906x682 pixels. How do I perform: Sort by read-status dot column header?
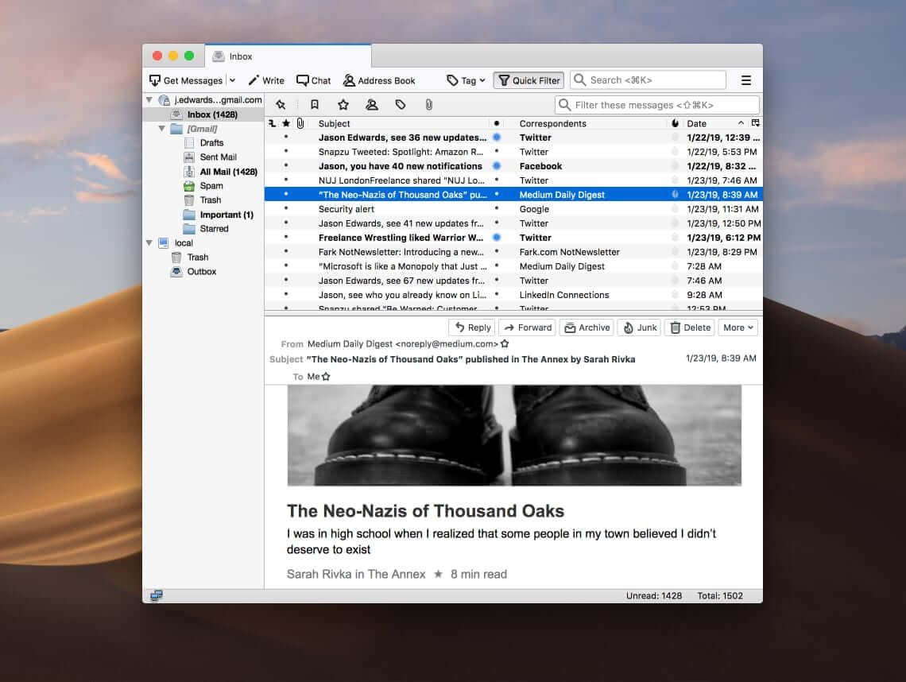pos(497,123)
